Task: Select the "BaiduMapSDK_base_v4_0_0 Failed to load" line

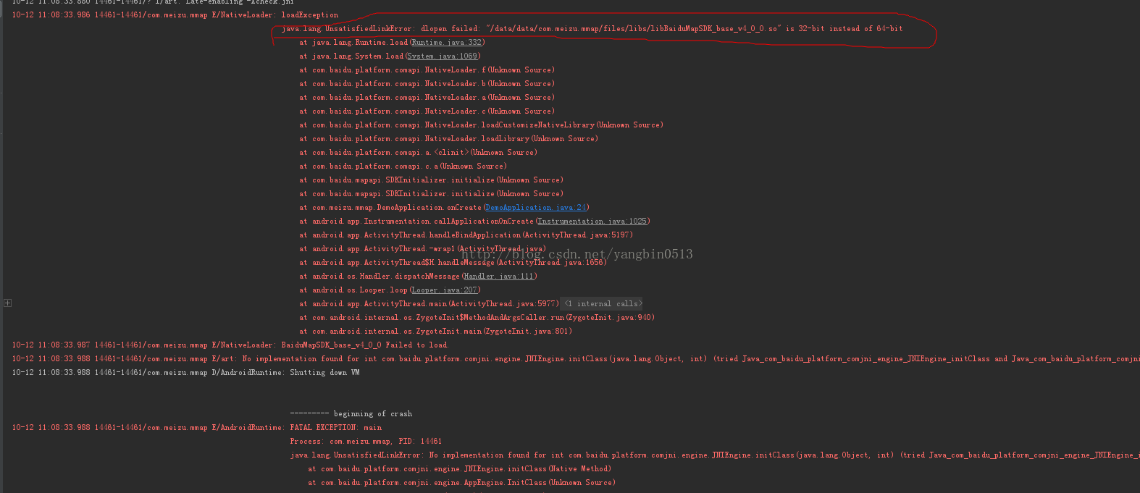Action: coord(230,345)
